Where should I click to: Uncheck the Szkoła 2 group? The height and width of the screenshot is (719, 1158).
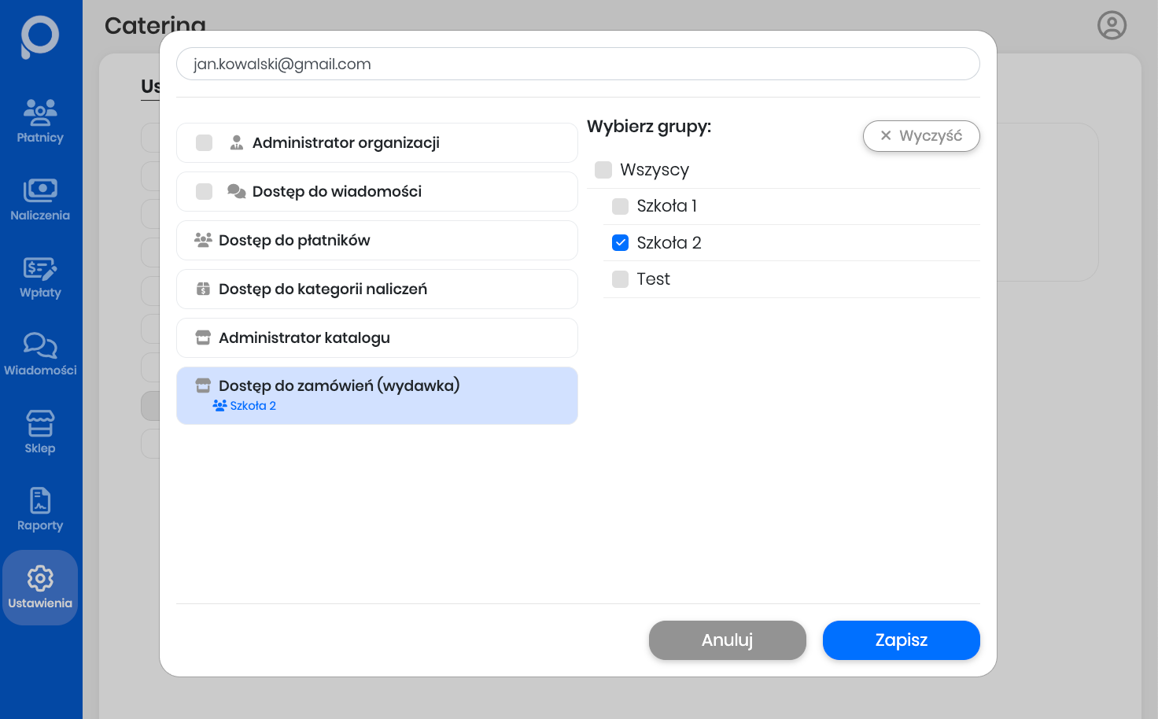(x=621, y=243)
